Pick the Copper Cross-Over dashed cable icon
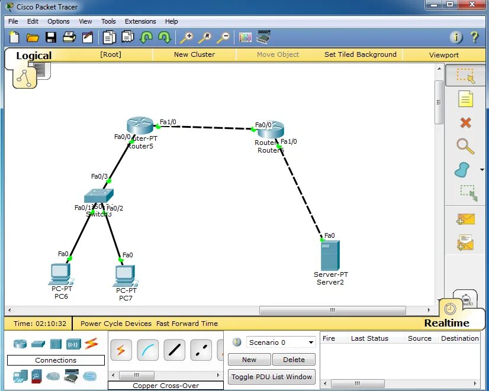Image resolution: width=489 pixels, height=391 pixels. click(201, 350)
